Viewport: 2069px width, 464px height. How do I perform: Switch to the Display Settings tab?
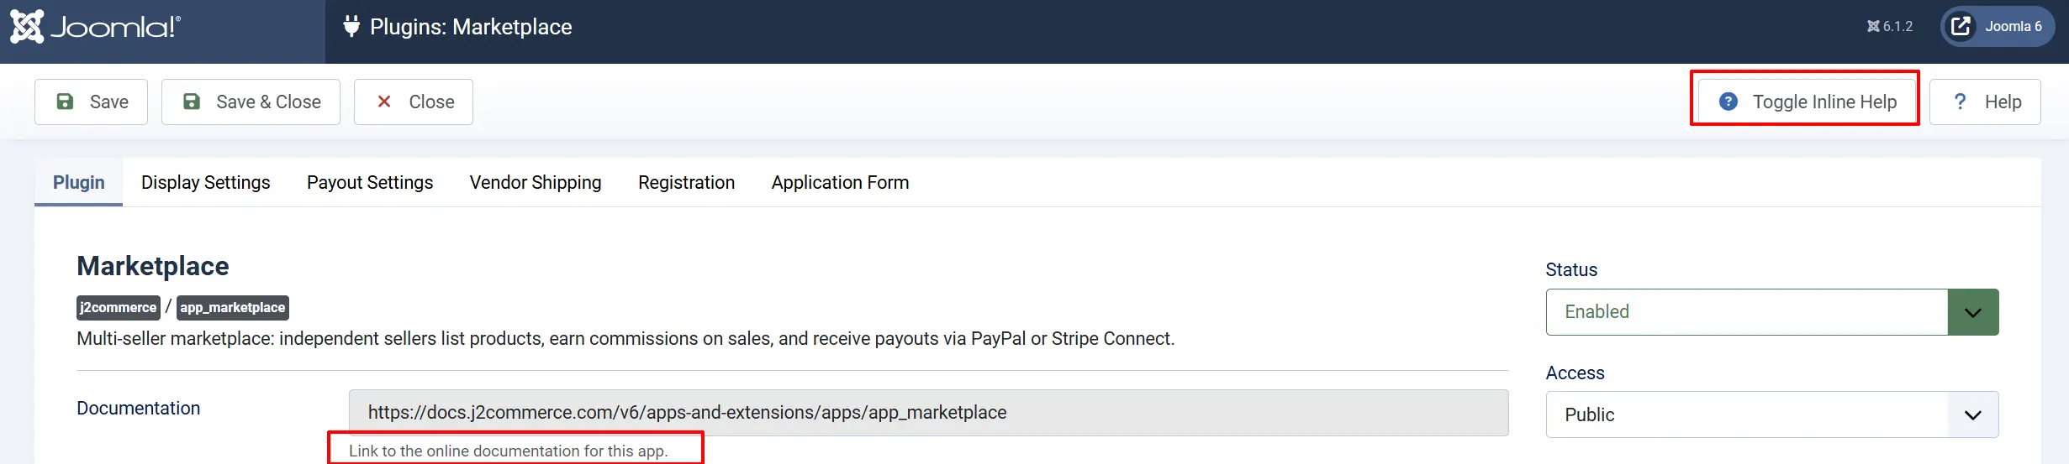point(206,182)
